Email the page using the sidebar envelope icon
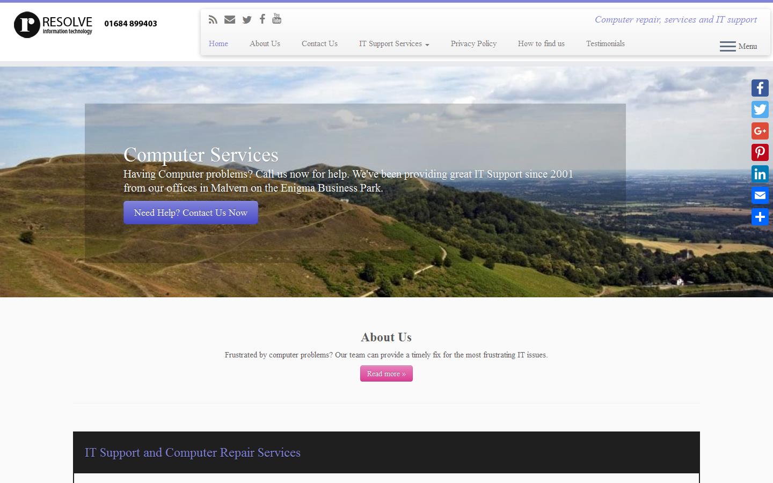Screen dimensions: 773x483 [760, 195]
